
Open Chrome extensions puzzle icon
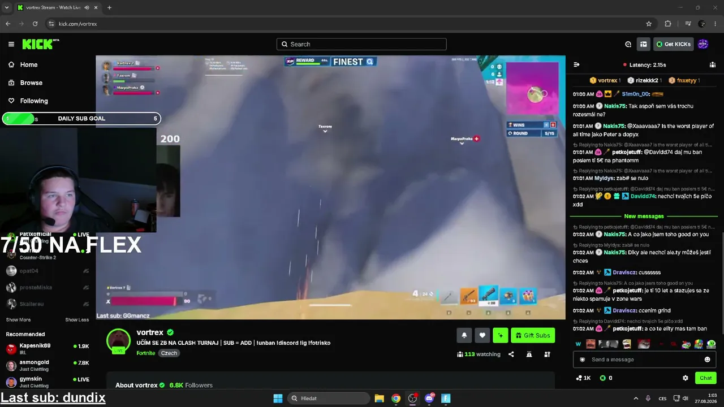pyautogui.click(x=668, y=24)
